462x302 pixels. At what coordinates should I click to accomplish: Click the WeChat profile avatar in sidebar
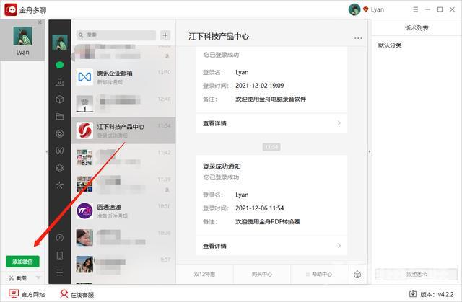point(60,42)
